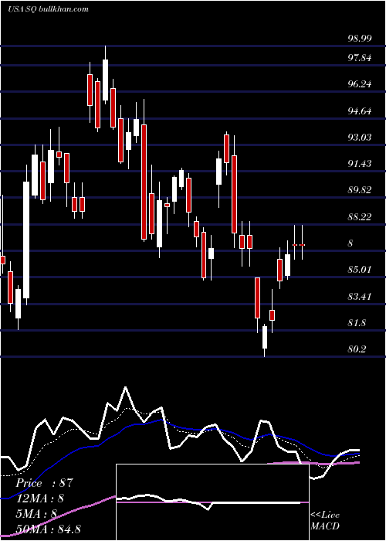
Task: Click the 89.82 price axis label
Action: (360, 190)
